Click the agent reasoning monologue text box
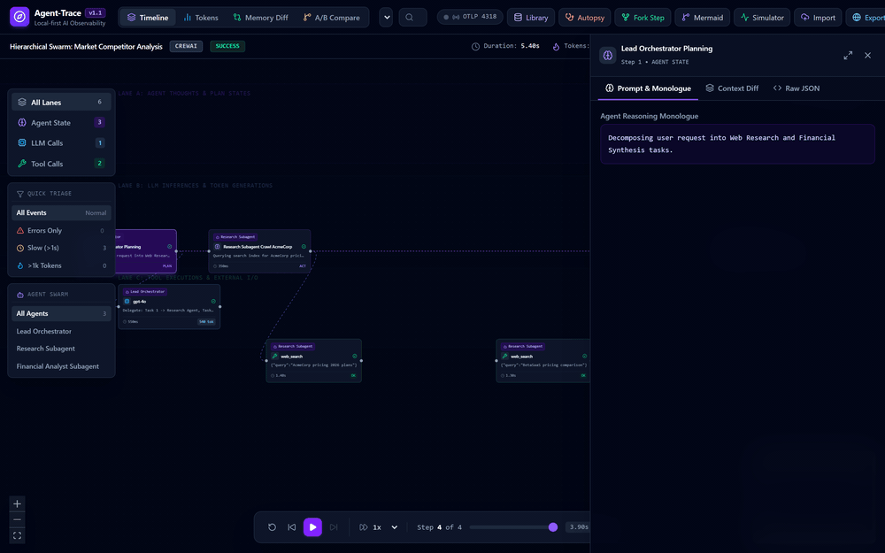The height and width of the screenshot is (553, 885). [737, 144]
